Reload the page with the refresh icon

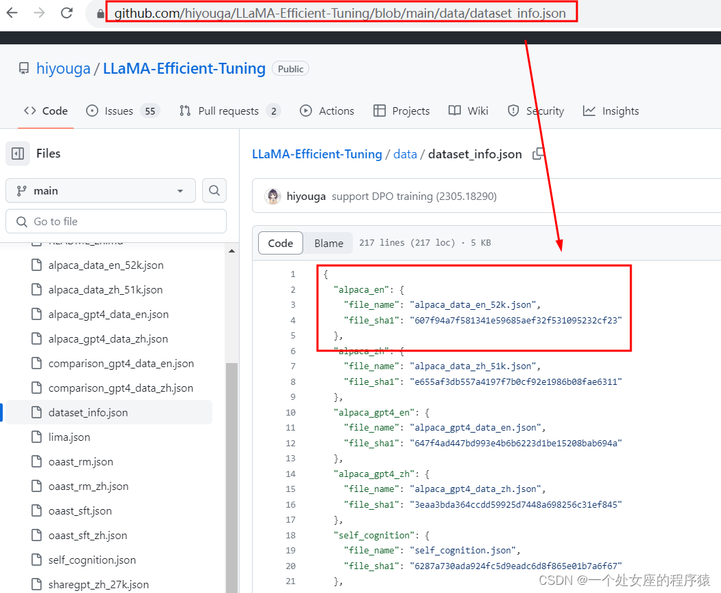coord(67,13)
